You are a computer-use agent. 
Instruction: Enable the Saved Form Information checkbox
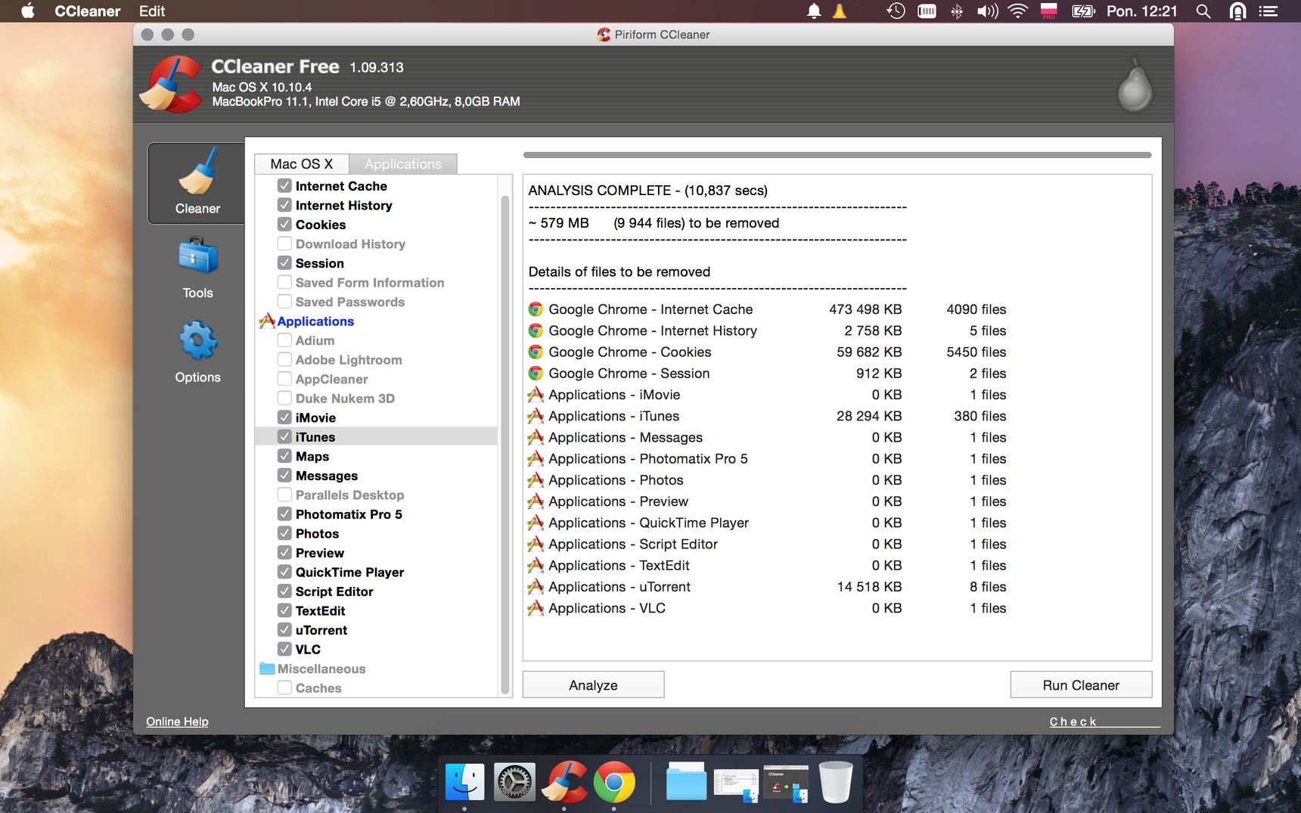point(284,282)
